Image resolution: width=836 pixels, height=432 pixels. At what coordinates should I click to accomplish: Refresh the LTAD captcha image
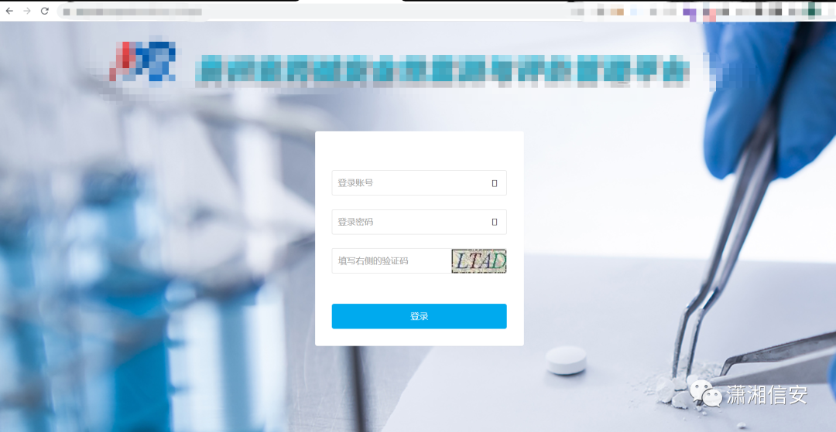[479, 261]
